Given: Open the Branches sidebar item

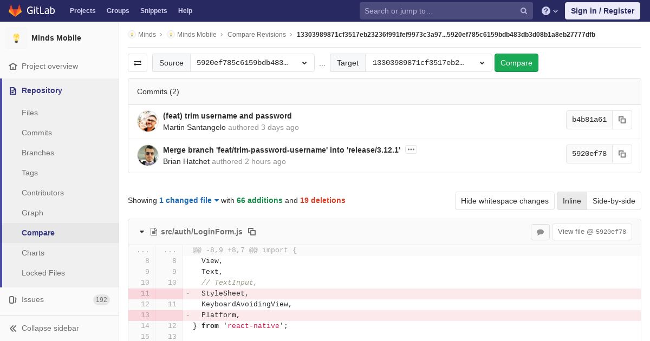Looking at the screenshot, I should coord(38,153).
